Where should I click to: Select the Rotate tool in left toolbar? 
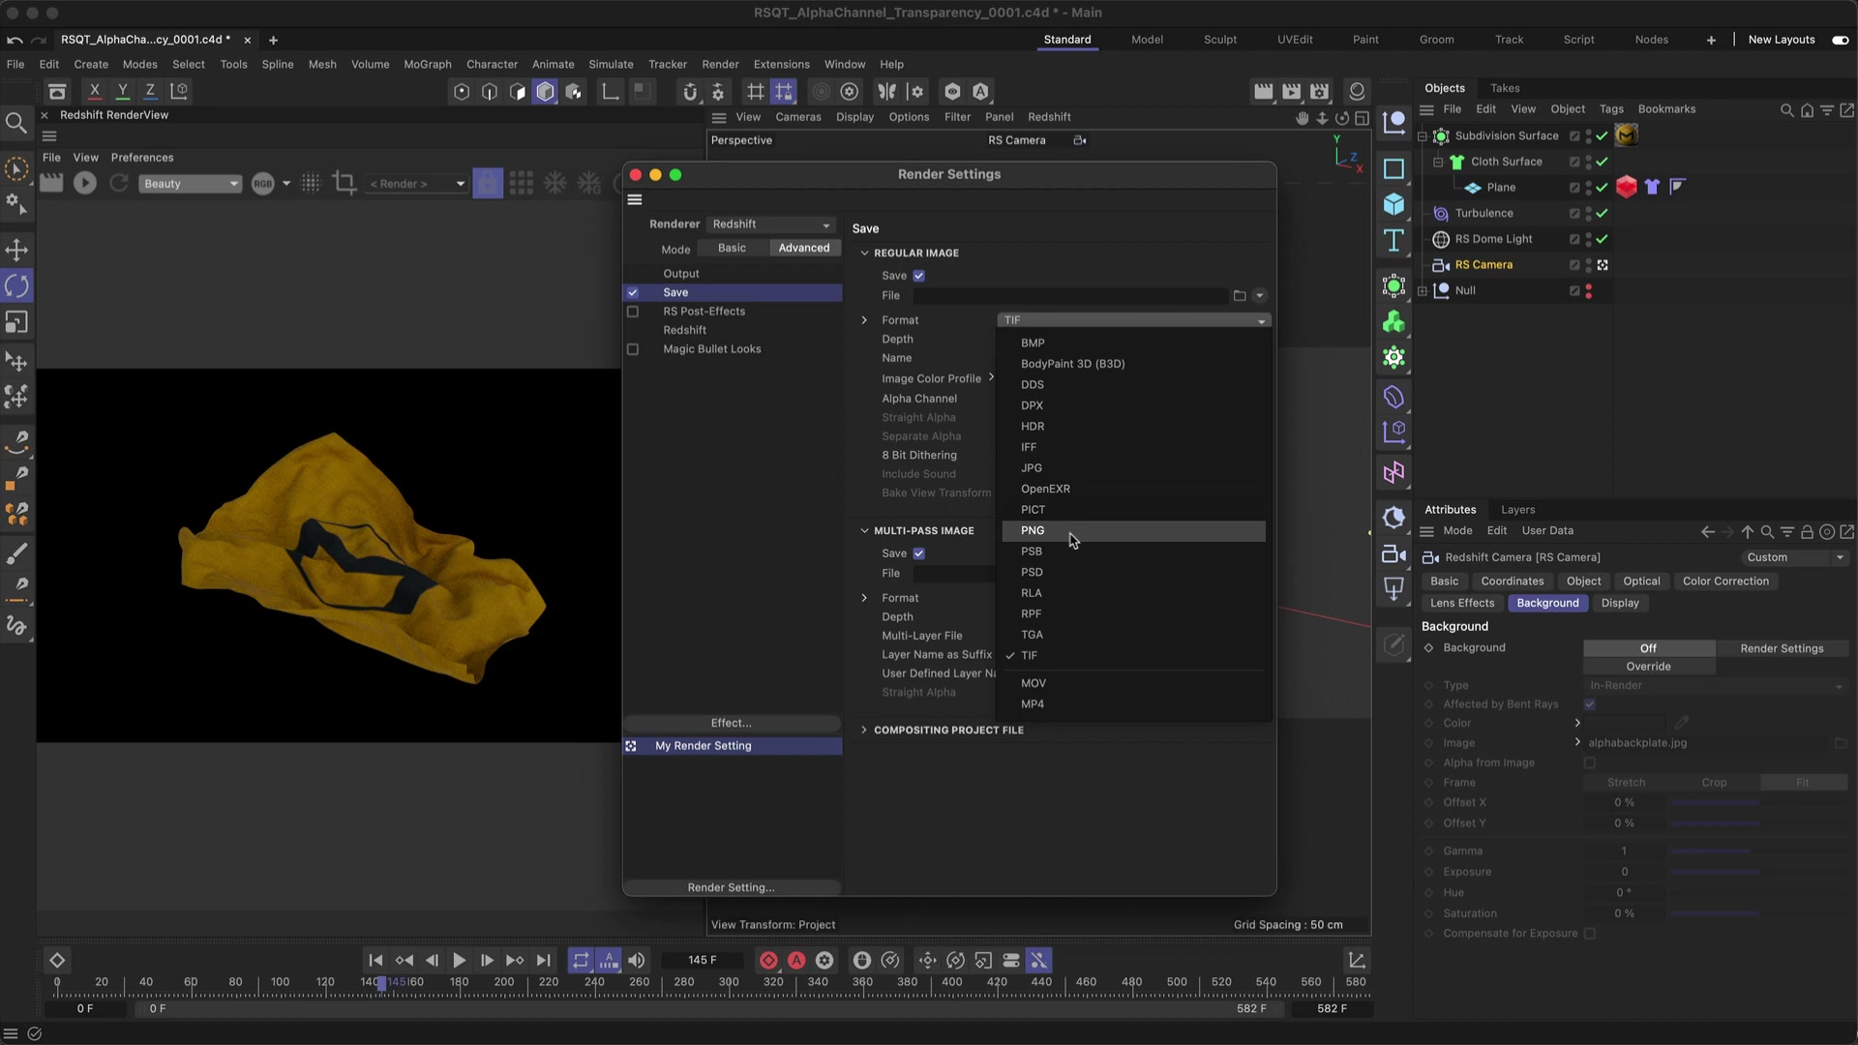(16, 285)
